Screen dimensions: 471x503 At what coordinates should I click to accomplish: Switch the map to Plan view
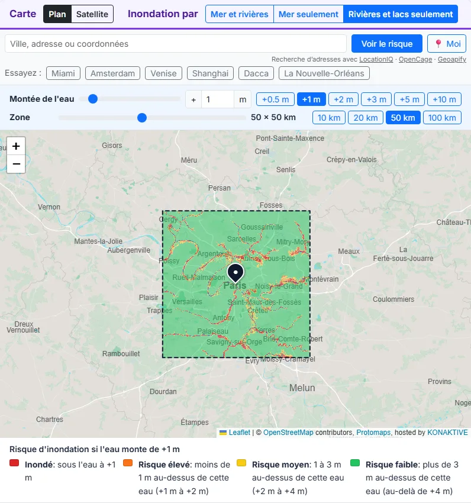pyautogui.click(x=57, y=14)
